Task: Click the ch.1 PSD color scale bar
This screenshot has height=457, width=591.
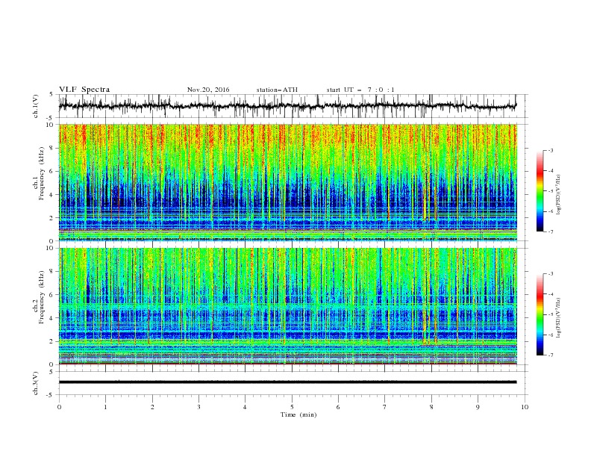Action: coord(540,191)
